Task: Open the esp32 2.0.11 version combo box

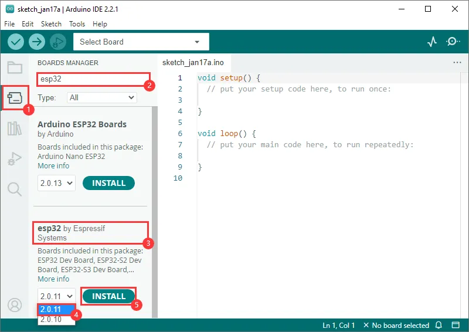Action: [56, 296]
